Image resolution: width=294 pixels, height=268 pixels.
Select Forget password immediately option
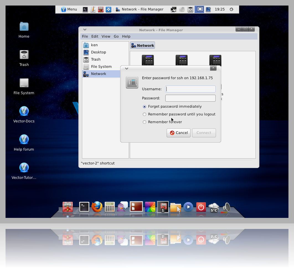pos(145,107)
